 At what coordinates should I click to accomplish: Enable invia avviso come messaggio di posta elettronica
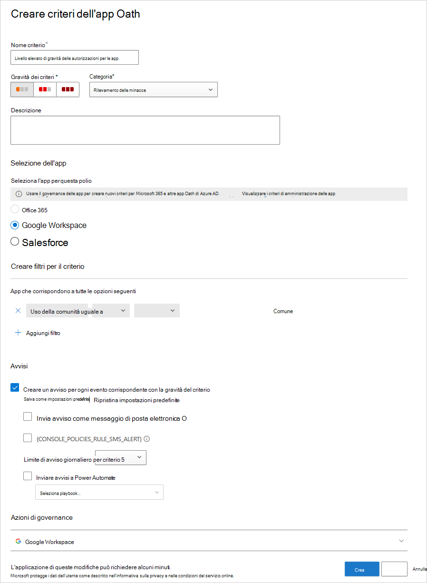(x=28, y=418)
